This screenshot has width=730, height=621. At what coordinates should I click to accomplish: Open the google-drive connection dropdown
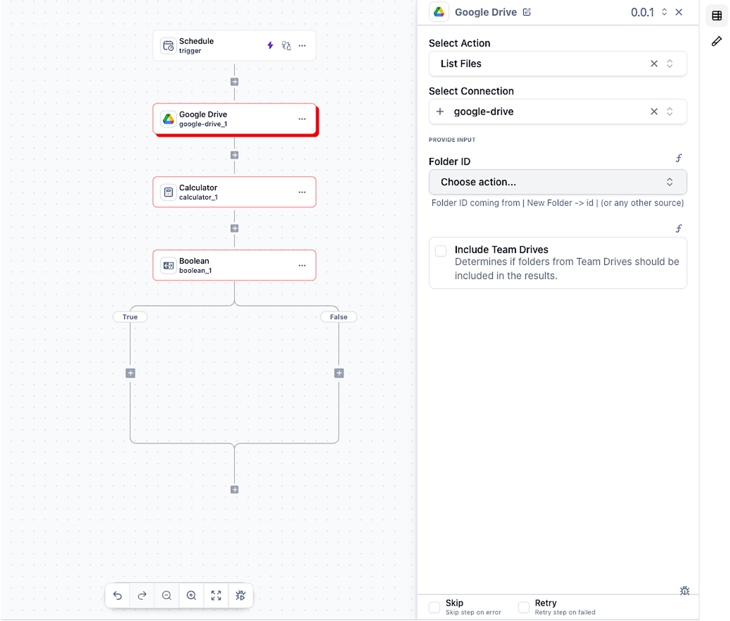click(669, 112)
